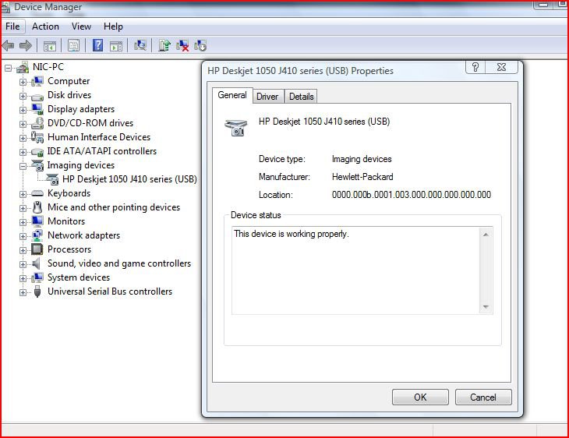Expand the Computer node
Image resolution: width=569 pixels, height=438 pixels.
pos(23,82)
